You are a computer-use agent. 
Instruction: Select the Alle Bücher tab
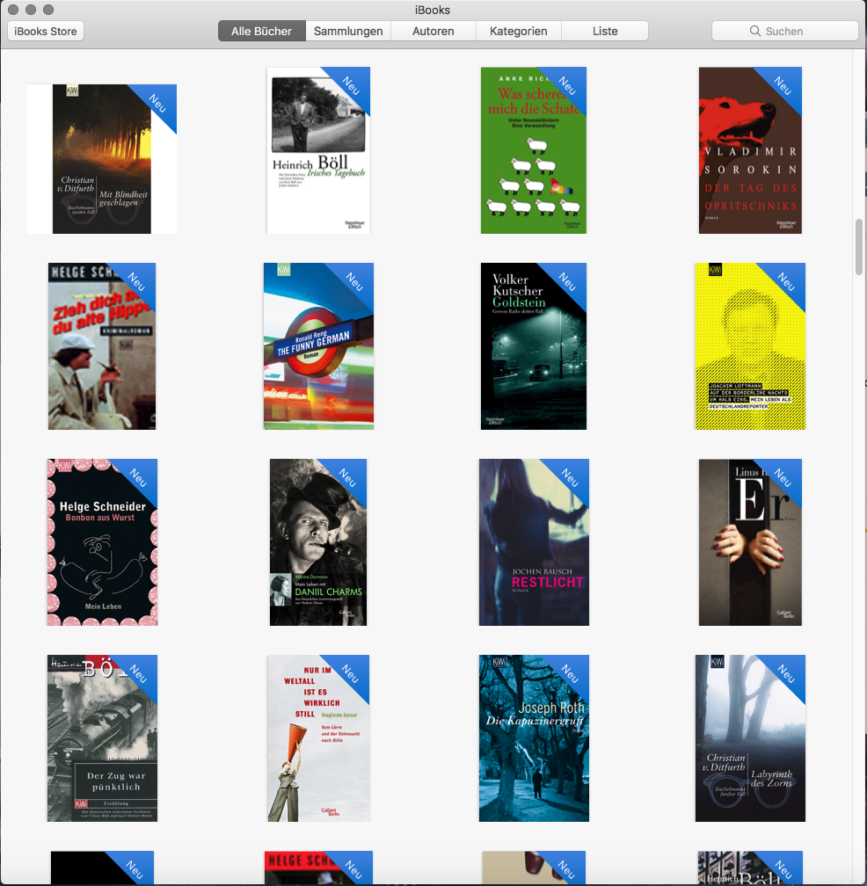262,31
